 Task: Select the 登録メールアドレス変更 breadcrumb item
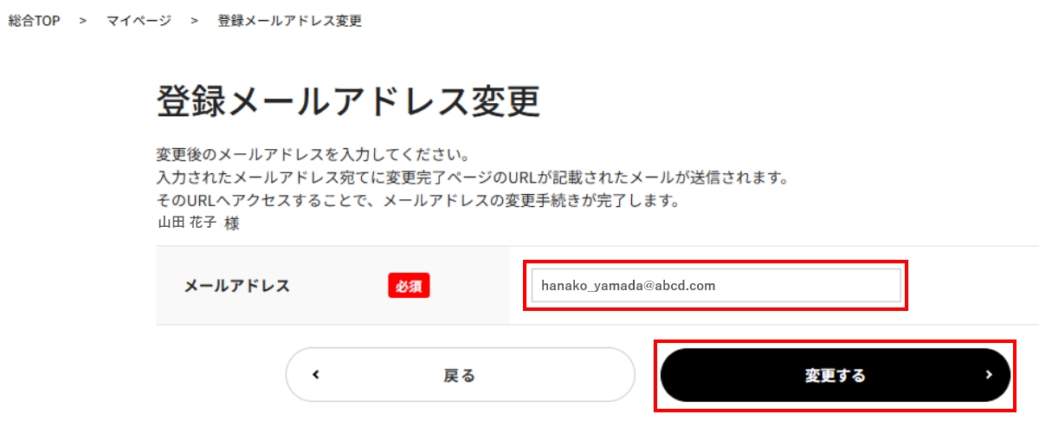(x=289, y=21)
